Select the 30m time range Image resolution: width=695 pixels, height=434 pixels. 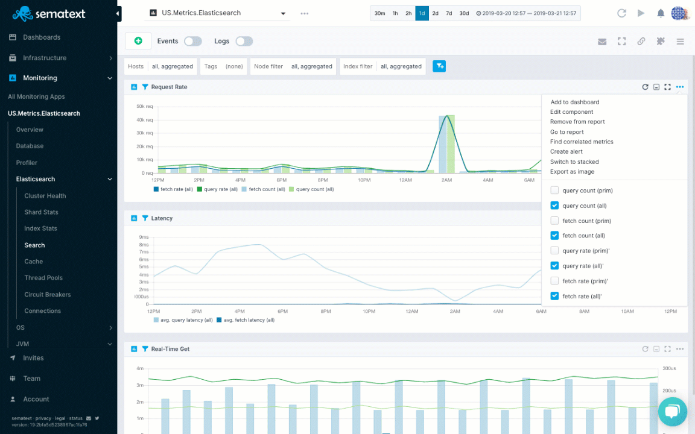click(380, 13)
